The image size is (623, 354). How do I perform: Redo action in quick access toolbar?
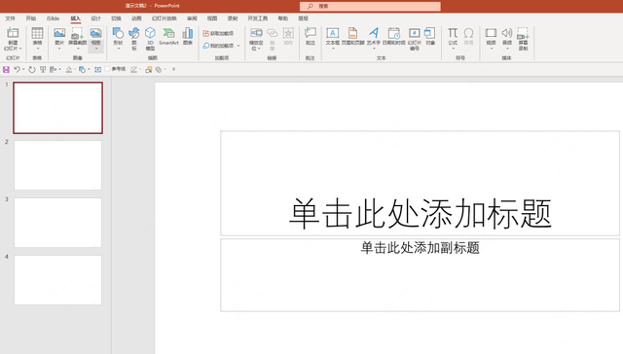[x=32, y=69]
